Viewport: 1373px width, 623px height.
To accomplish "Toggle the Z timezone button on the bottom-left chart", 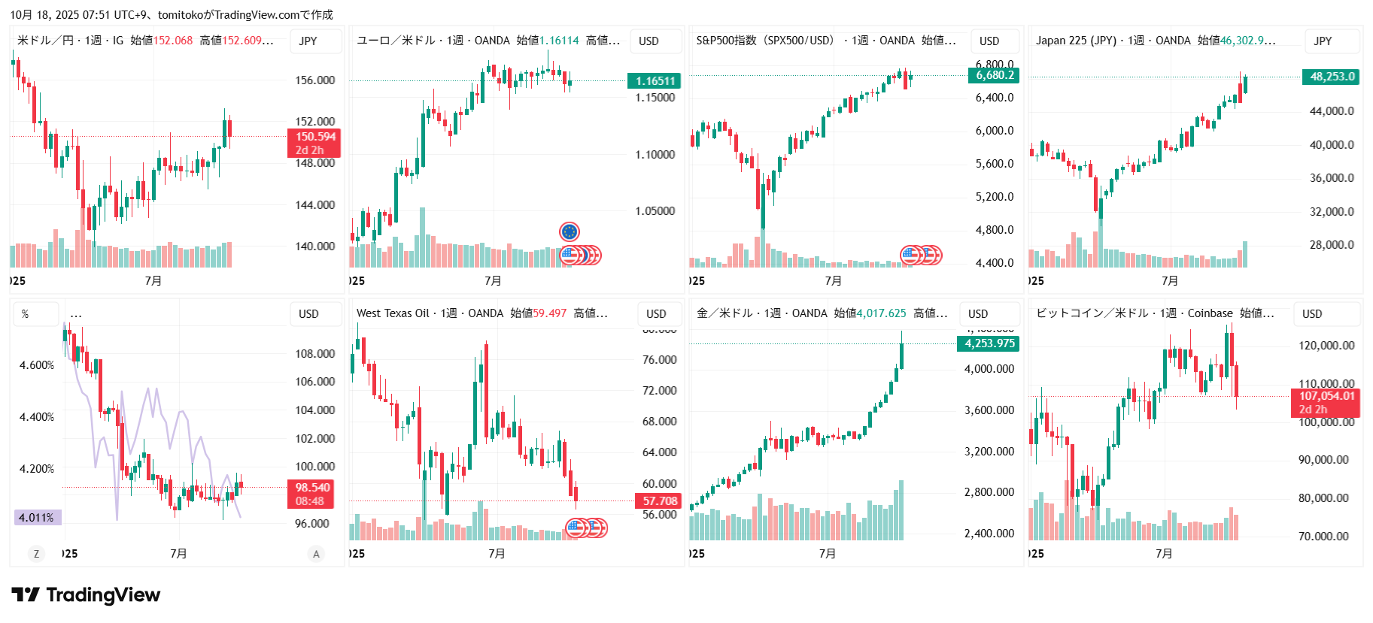I will click(35, 554).
